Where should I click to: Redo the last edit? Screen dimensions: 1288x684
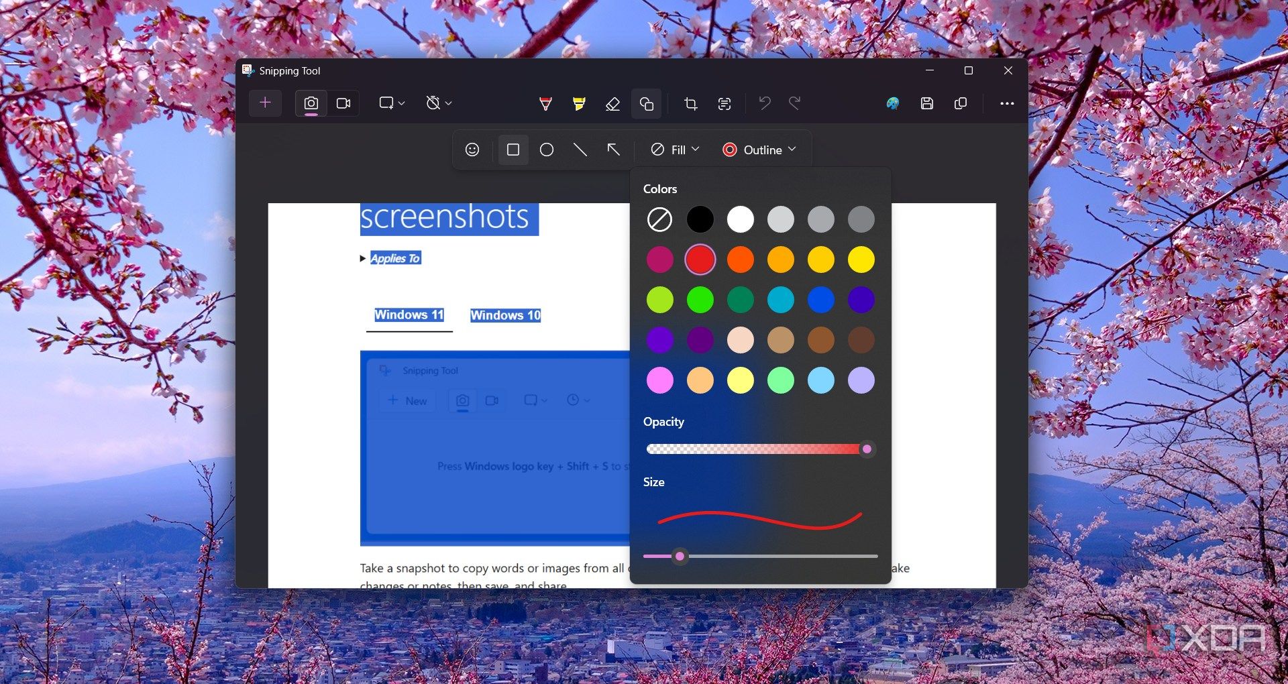coord(795,103)
